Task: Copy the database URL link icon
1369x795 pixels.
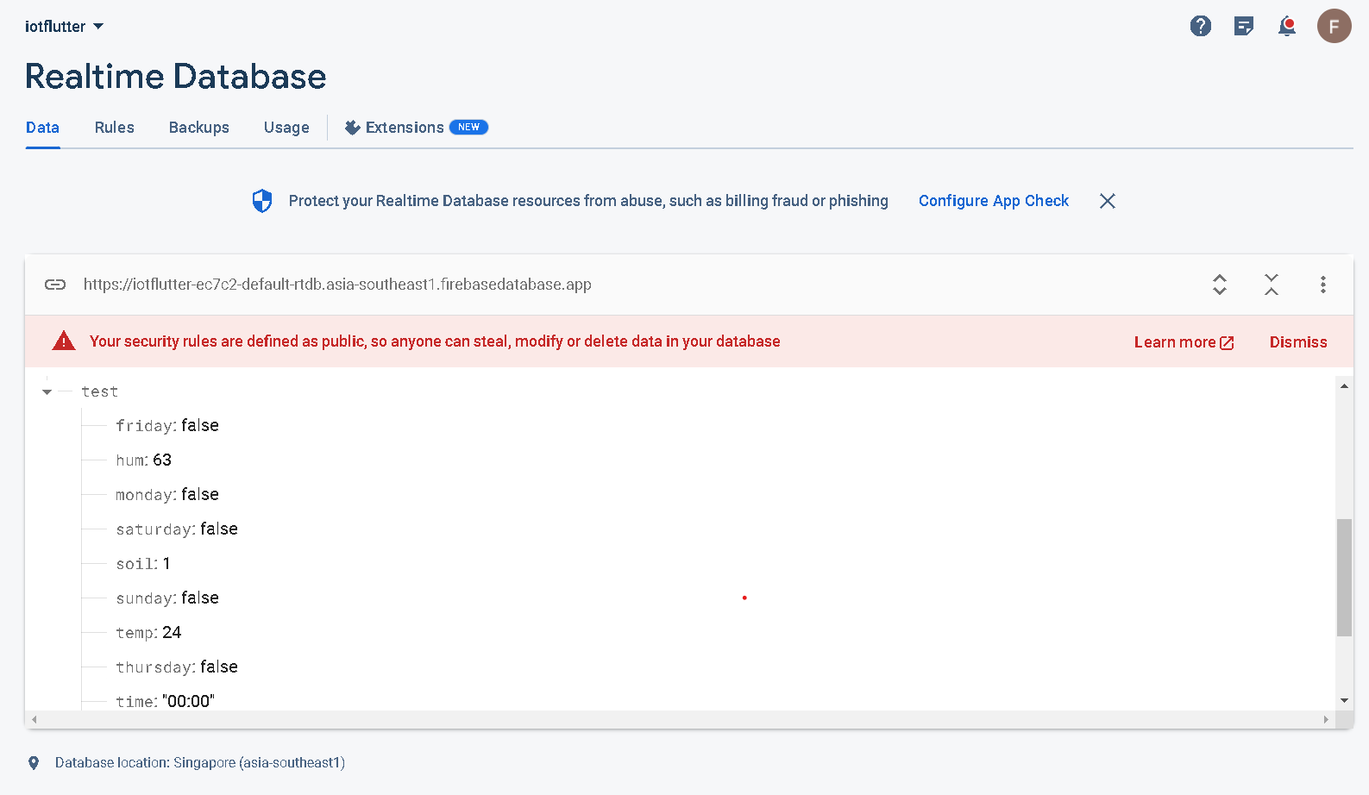Action: tap(55, 285)
